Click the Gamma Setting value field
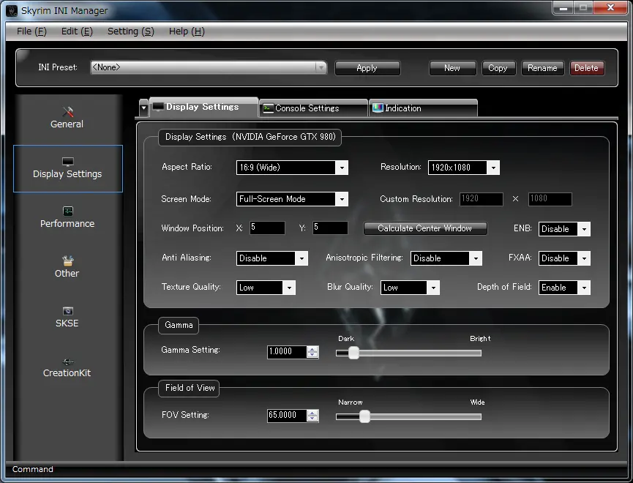The height and width of the screenshot is (483, 633). tap(287, 352)
